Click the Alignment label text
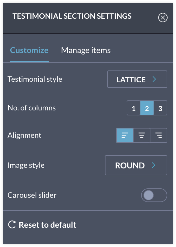 [x=24, y=135]
